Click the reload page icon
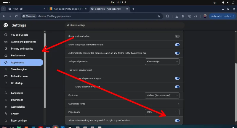Screen dimensions: 237x128 tap(17, 16)
